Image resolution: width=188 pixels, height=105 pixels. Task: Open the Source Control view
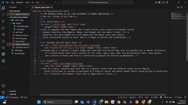3,21
